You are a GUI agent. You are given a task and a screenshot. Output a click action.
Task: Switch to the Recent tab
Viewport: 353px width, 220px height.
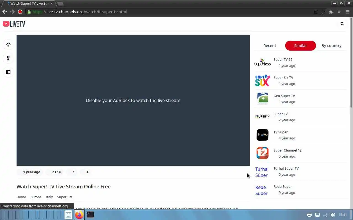pos(270,46)
